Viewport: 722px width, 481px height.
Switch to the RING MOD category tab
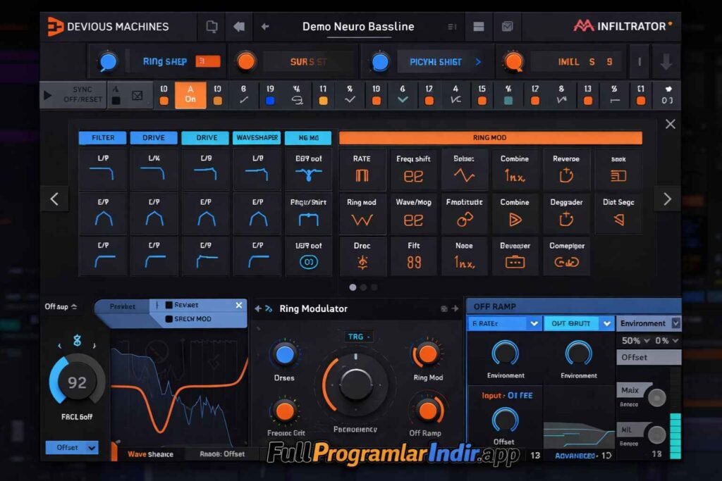491,137
